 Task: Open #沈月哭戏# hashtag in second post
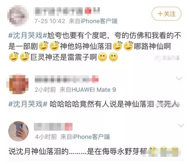(28, 104)
